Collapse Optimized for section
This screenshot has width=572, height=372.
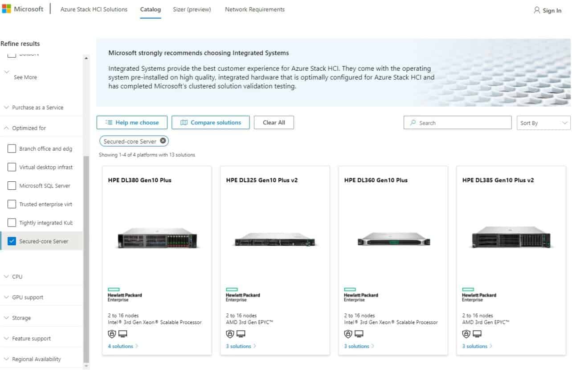click(x=41, y=128)
